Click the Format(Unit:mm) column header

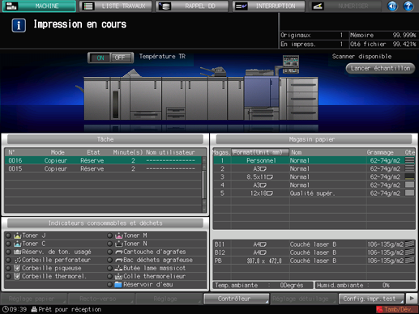pyautogui.click(x=260, y=152)
